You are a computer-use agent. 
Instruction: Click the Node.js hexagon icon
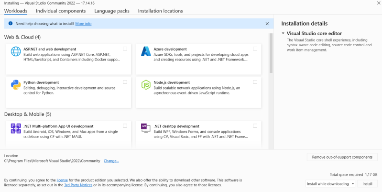coord(146,85)
